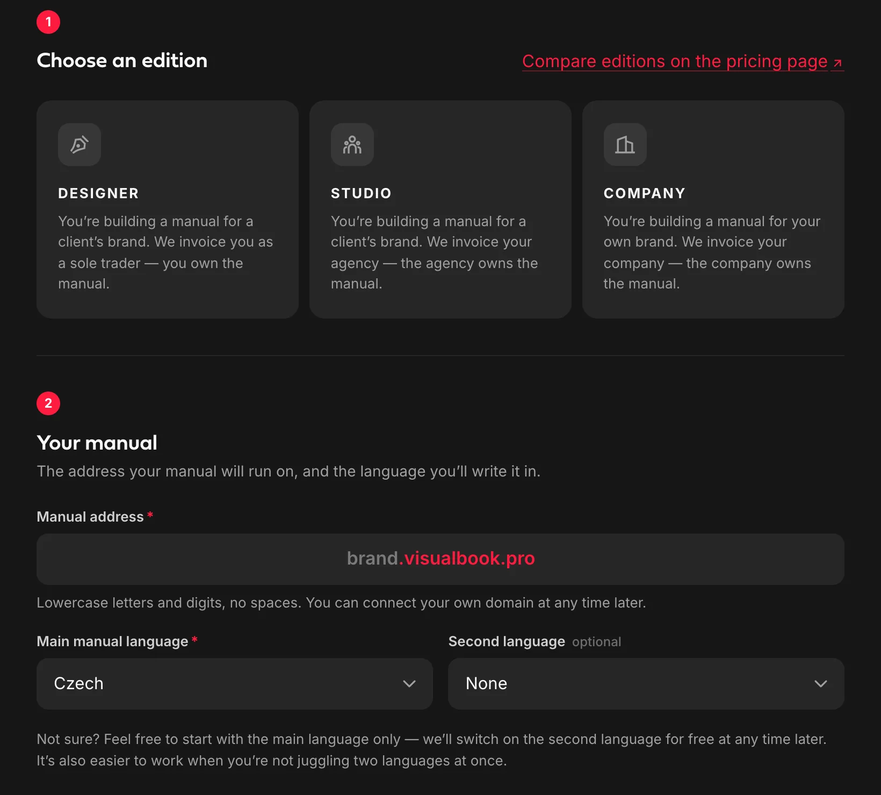Screen dimensions: 881x795
Task: Open the Second language None dropdown
Action: tap(646, 683)
